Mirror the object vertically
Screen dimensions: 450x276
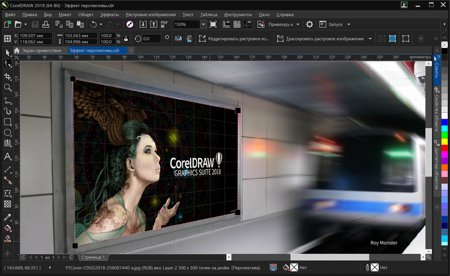pos(189,39)
